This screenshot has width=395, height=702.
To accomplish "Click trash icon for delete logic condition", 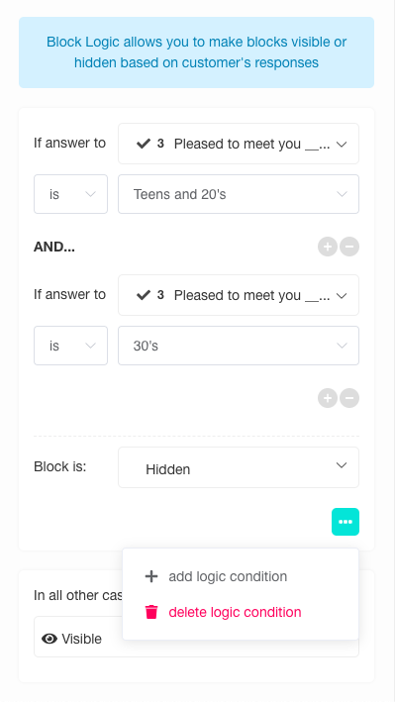I will tap(151, 612).
